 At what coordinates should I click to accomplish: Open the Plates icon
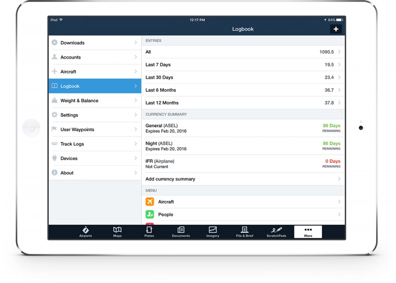click(x=149, y=232)
